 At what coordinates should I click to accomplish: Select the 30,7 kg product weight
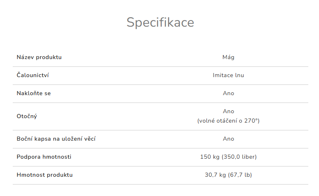coord(216,175)
